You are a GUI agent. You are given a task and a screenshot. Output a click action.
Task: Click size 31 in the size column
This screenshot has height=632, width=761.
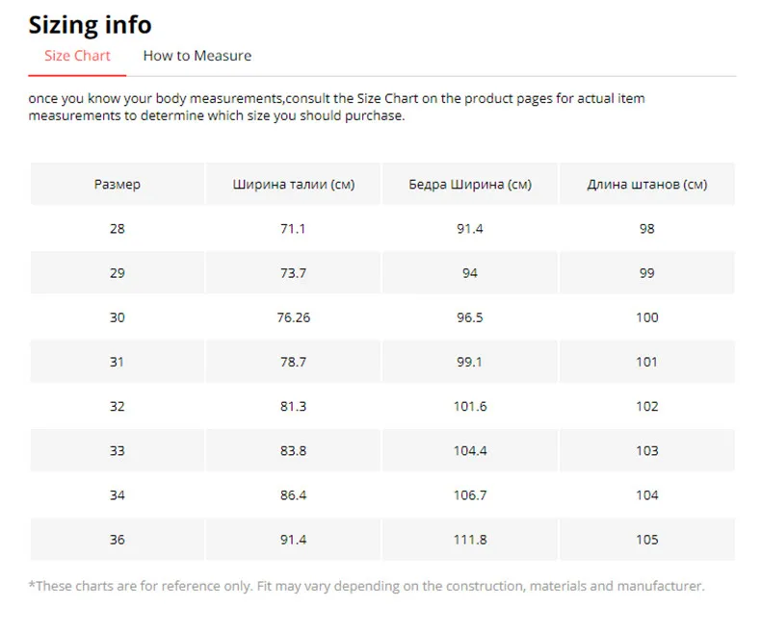coord(118,362)
